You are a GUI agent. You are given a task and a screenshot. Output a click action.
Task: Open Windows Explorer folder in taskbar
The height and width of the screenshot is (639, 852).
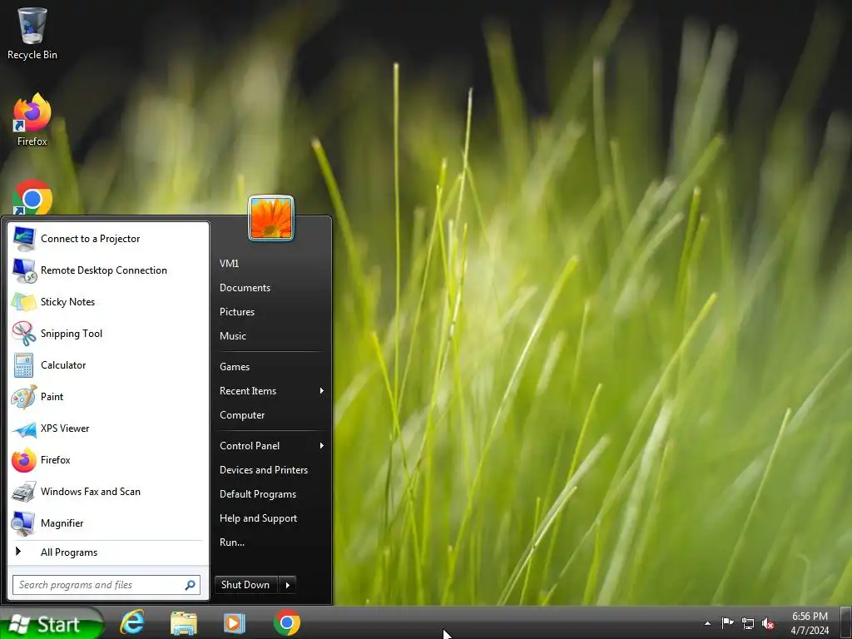pyautogui.click(x=184, y=622)
